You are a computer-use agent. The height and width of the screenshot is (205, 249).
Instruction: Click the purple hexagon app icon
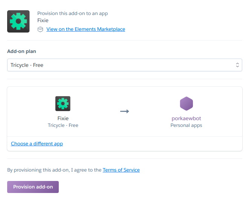pyautogui.click(x=186, y=104)
